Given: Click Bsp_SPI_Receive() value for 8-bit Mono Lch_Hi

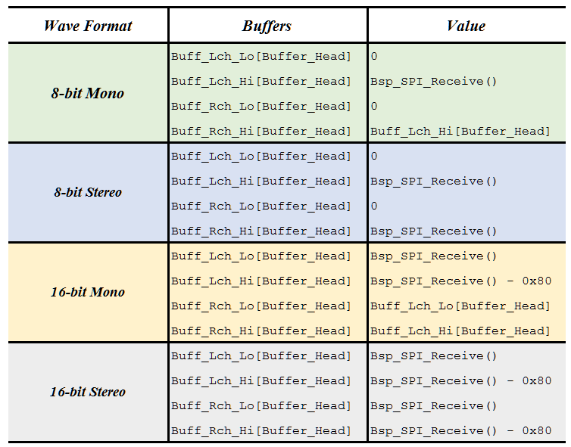Looking at the screenshot, I should [x=434, y=82].
